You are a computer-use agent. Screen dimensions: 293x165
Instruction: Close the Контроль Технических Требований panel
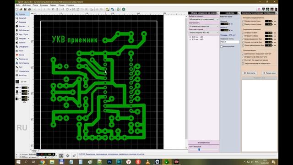277,13
